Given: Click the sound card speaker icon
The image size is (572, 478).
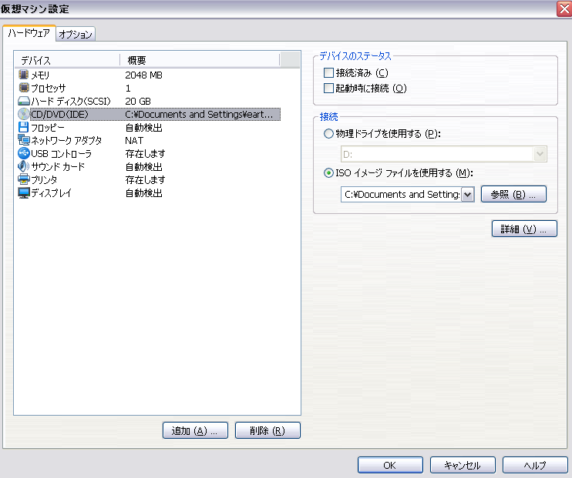Looking at the screenshot, I should [23, 166].
